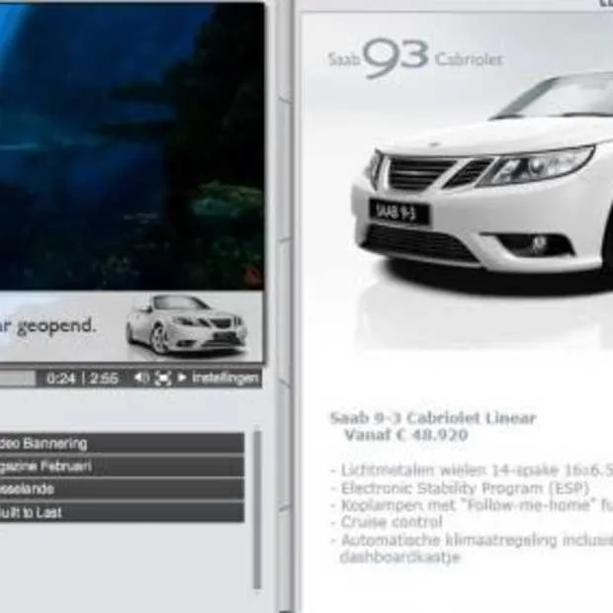Screen dimensions: 613x613
Task: Click the playlist vertical scrollbar
Action: 257,510
